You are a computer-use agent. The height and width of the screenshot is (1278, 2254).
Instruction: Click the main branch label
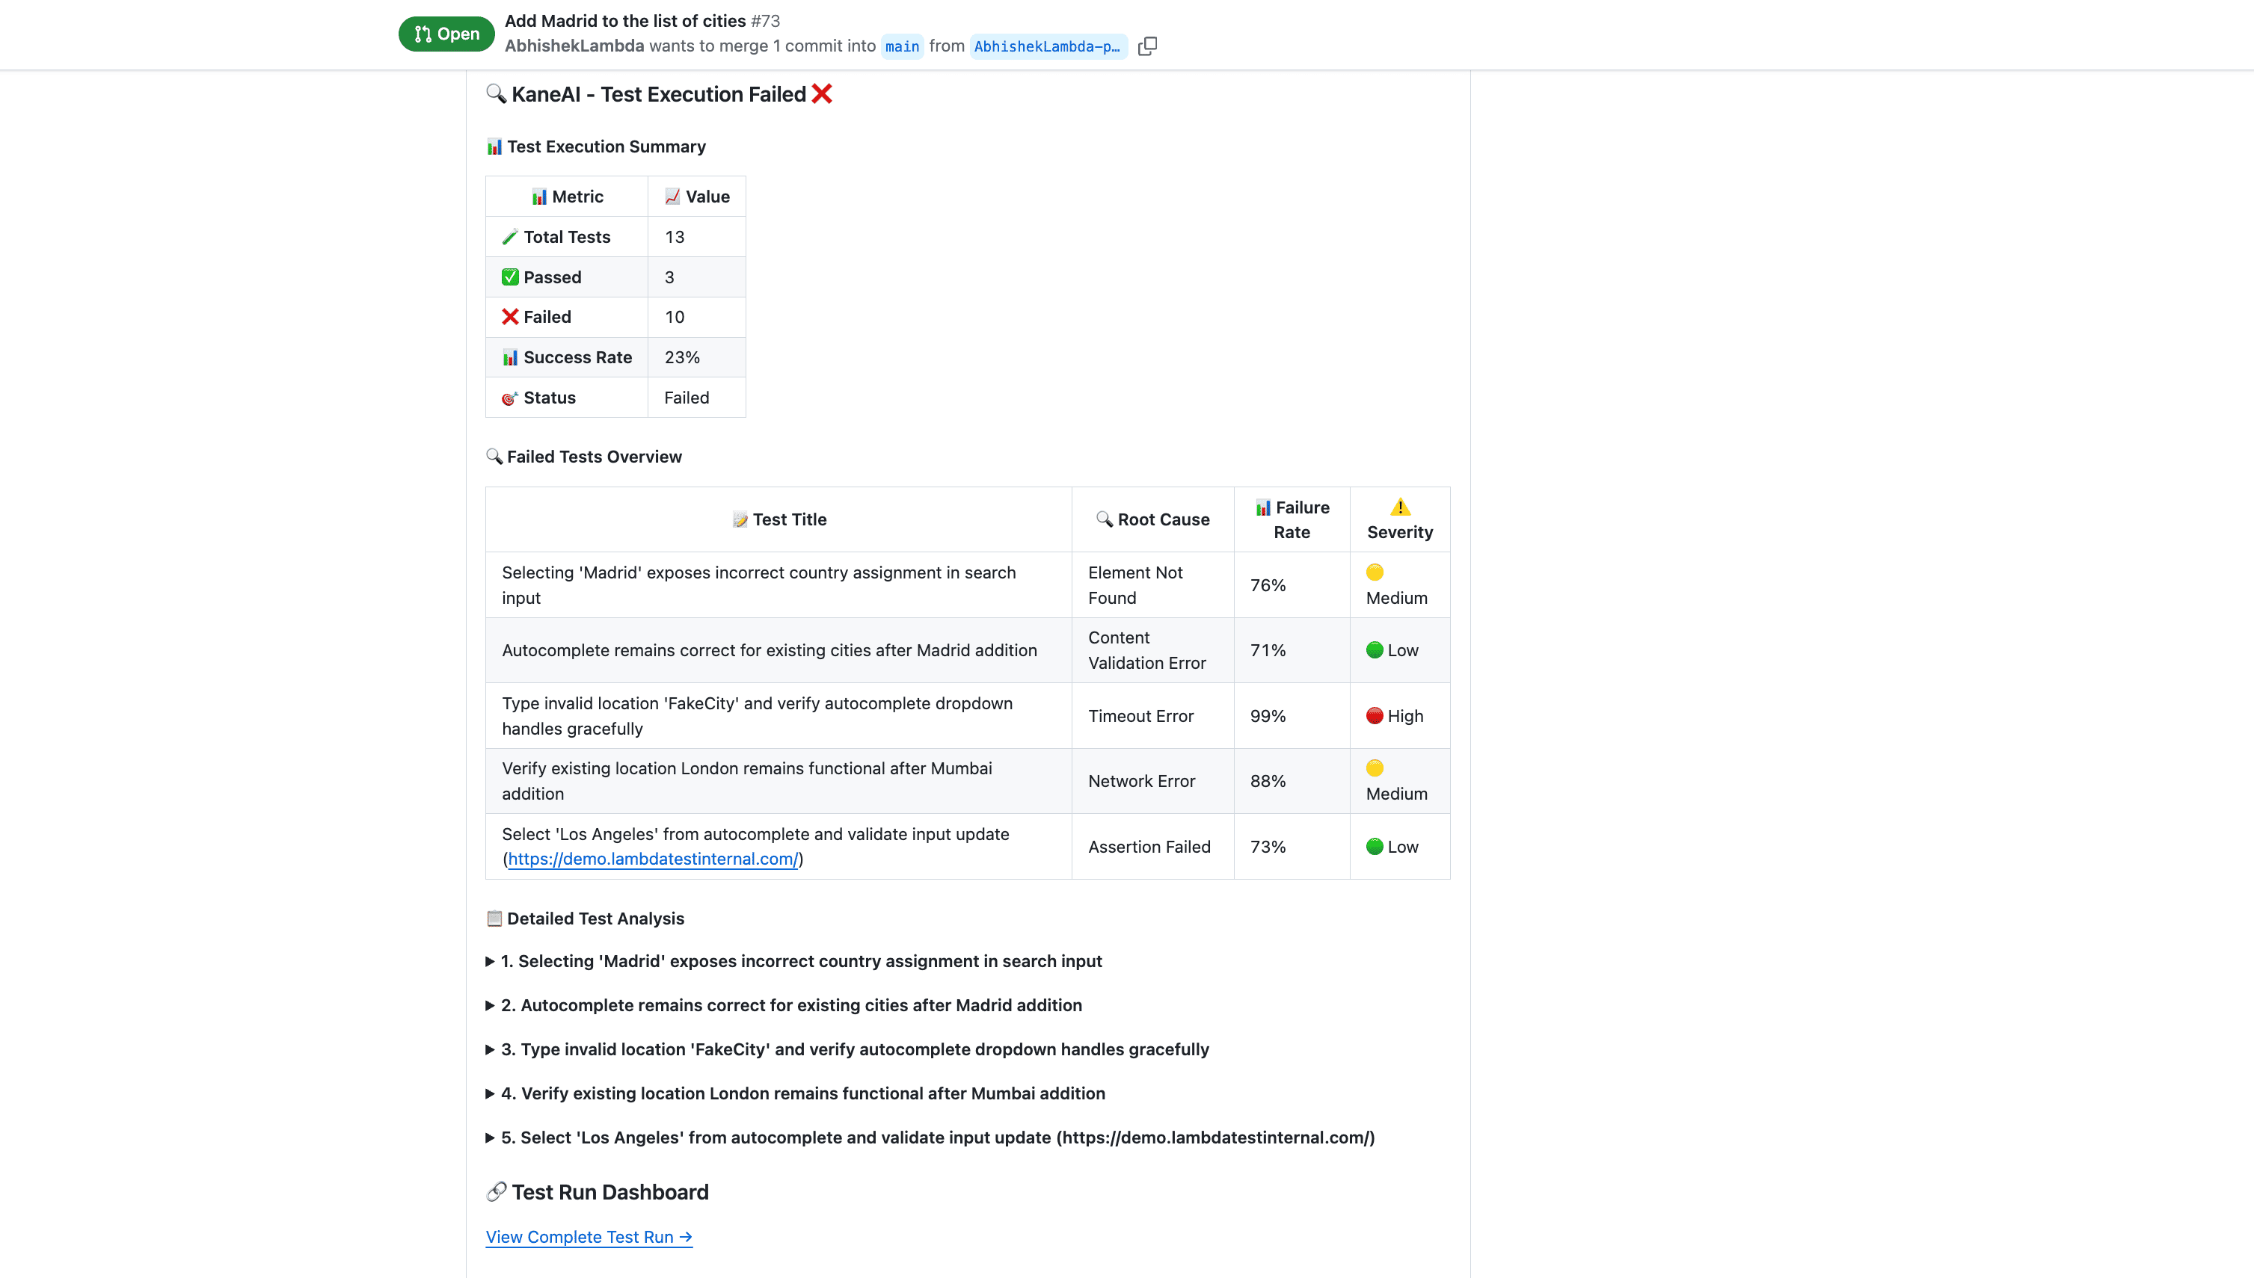click(x=902, y=46)
